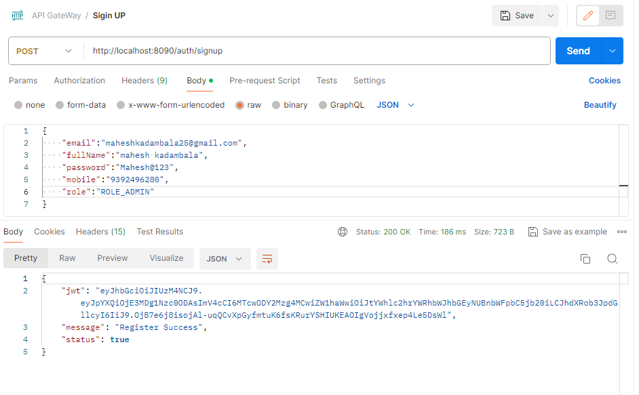This screenshot has width=639, height=395.
Task: Copy the response body using copy icon
Action: [585, 258]
